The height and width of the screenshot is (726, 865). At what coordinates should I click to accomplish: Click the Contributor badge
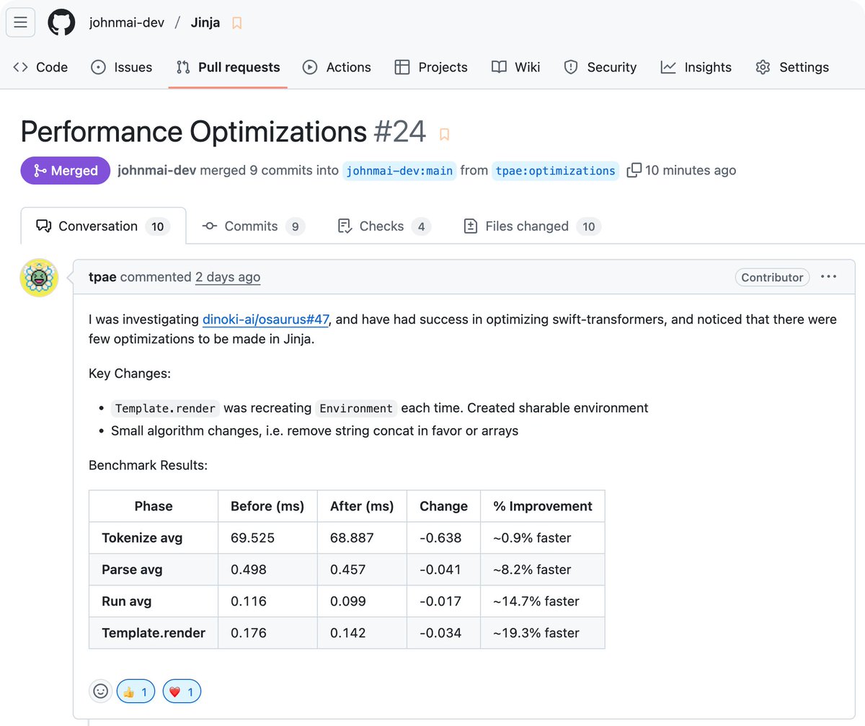click(772, 277)
